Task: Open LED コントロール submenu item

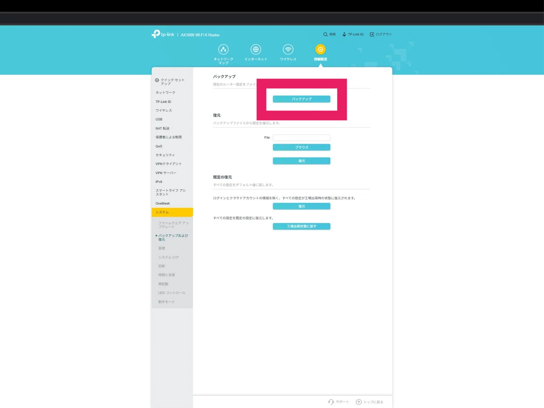Action: tap(172, 293)
